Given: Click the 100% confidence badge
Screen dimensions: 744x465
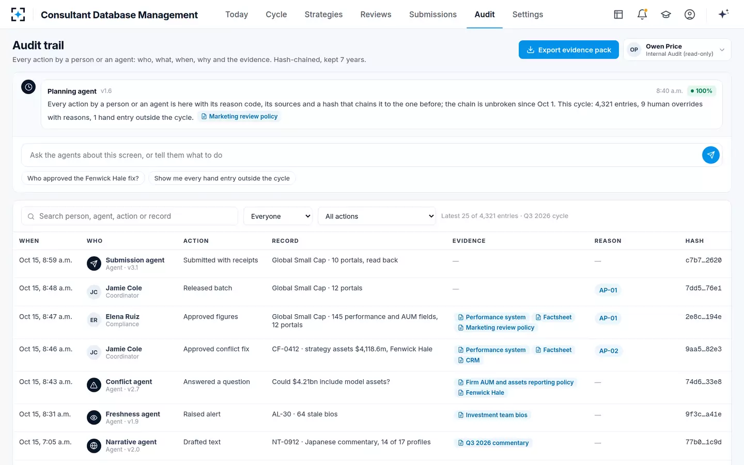Looking at the screenshot, I should (701, 91).
